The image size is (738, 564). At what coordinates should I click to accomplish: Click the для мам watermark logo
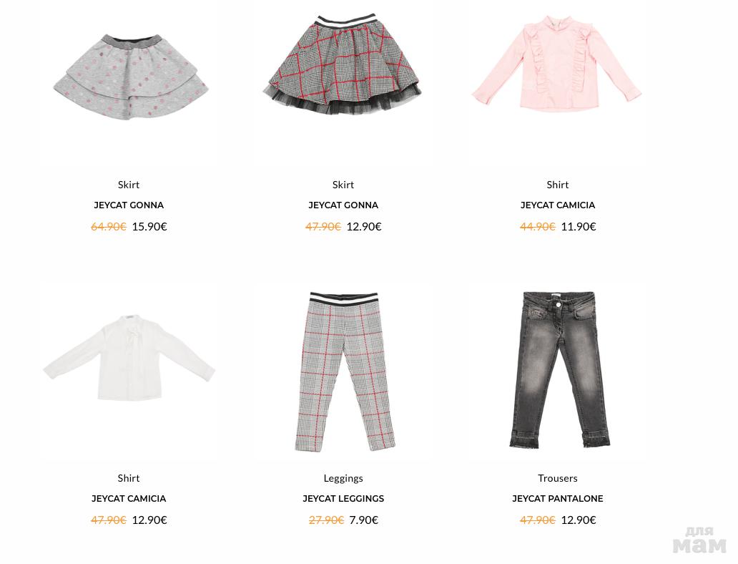click(x=699, y=540)
